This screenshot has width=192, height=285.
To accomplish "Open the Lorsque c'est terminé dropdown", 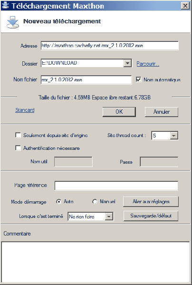I will click(x=109, y=216).
